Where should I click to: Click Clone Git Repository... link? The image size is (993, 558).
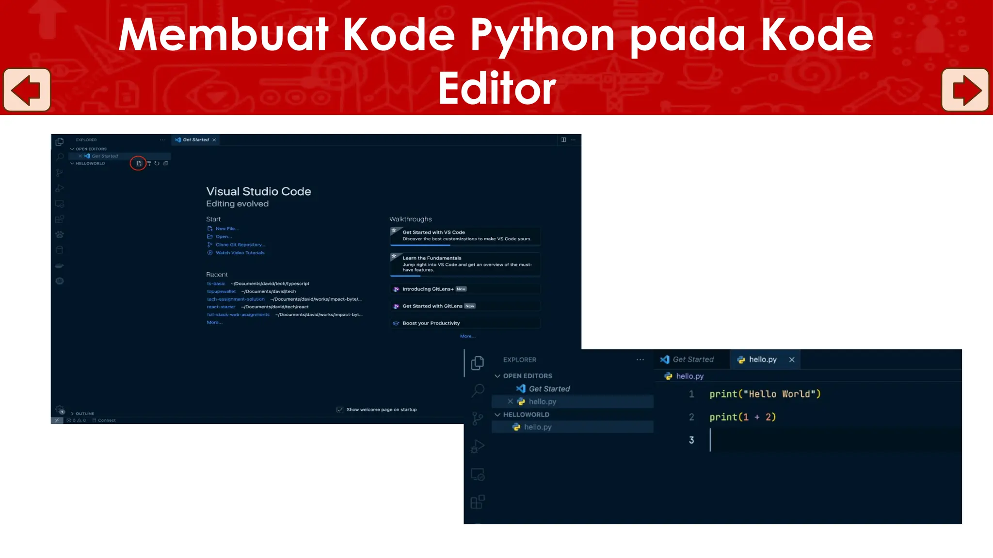pyautogui.click(x=236, y=245)
